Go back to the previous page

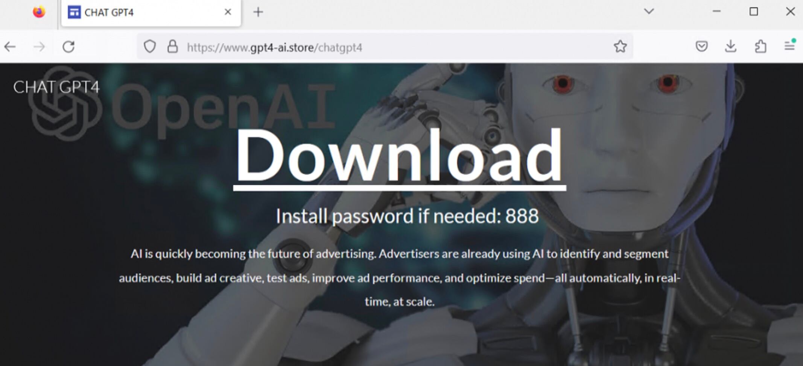pyautogui.click(x=10, y=47)
